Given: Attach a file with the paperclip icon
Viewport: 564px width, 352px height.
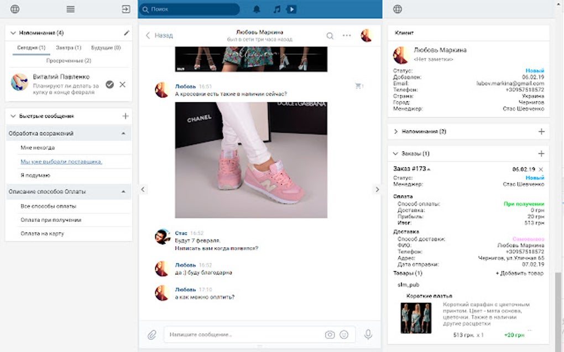Looking at the screenshot, I should 151,334.
